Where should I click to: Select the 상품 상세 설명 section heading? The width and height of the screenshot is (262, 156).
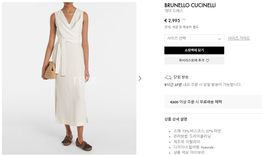176,119
